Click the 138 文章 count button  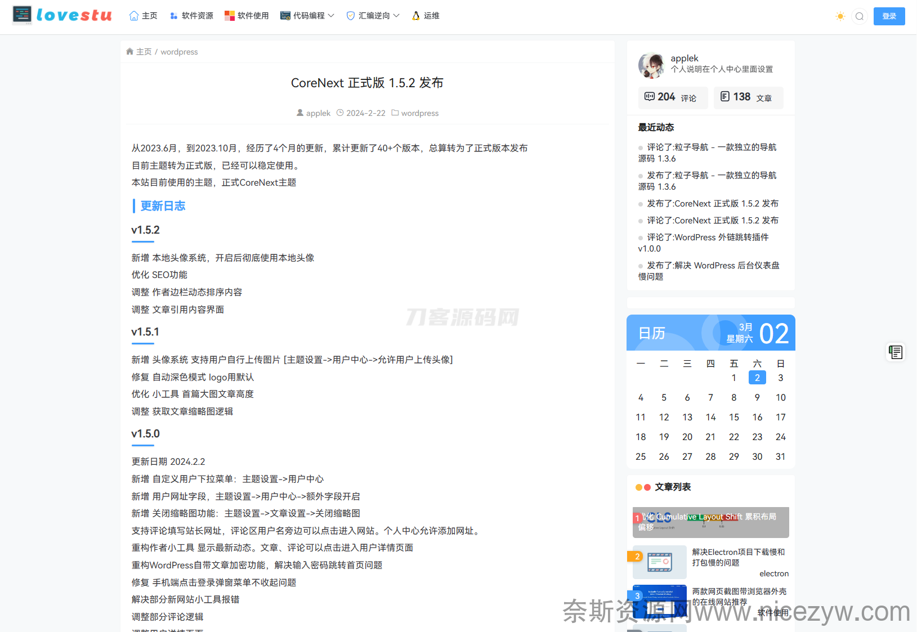[x=749, y=97]
